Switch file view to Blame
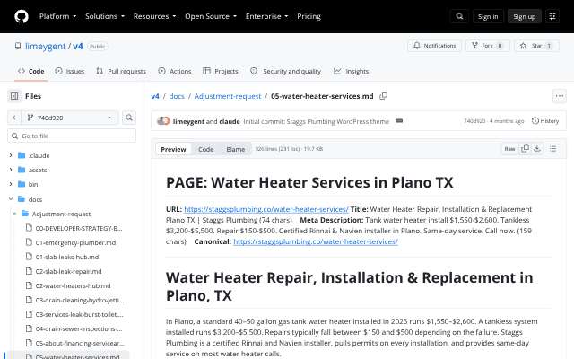 pos(235,149)
